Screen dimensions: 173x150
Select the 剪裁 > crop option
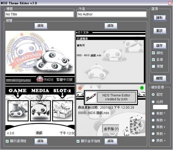pyautogui.click(x=153, y=134)
